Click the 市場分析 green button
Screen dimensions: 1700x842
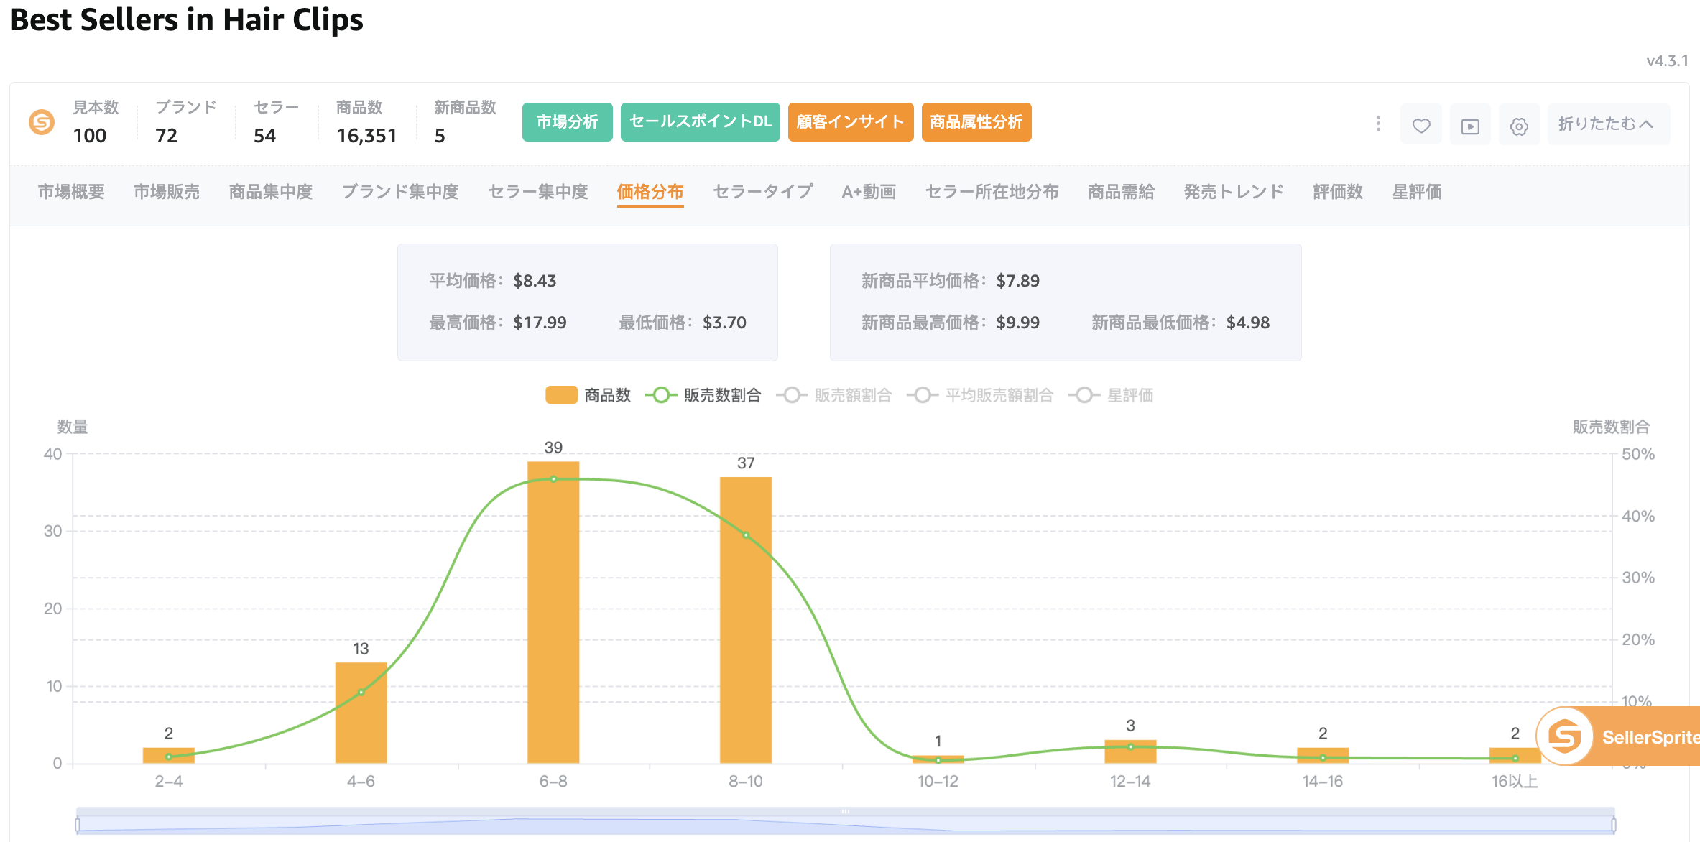pos(567,122)
